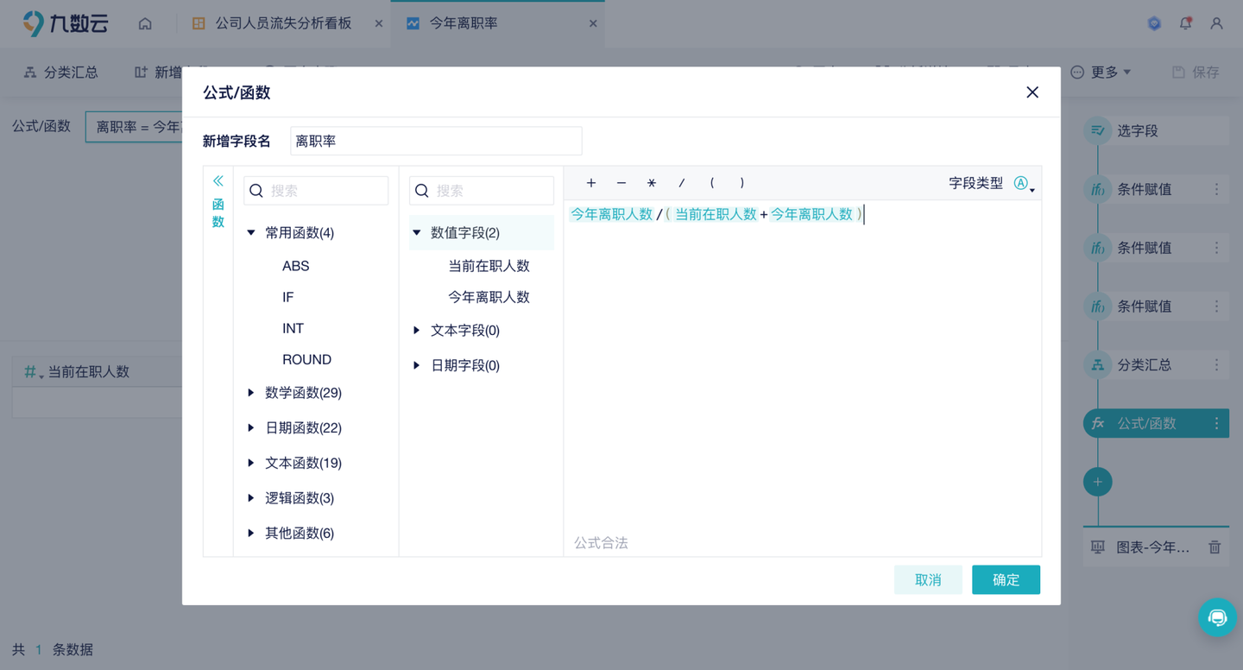Screen dimensions: 1243x670
Task: Click the 取消 button
Action: click(928, 580)
